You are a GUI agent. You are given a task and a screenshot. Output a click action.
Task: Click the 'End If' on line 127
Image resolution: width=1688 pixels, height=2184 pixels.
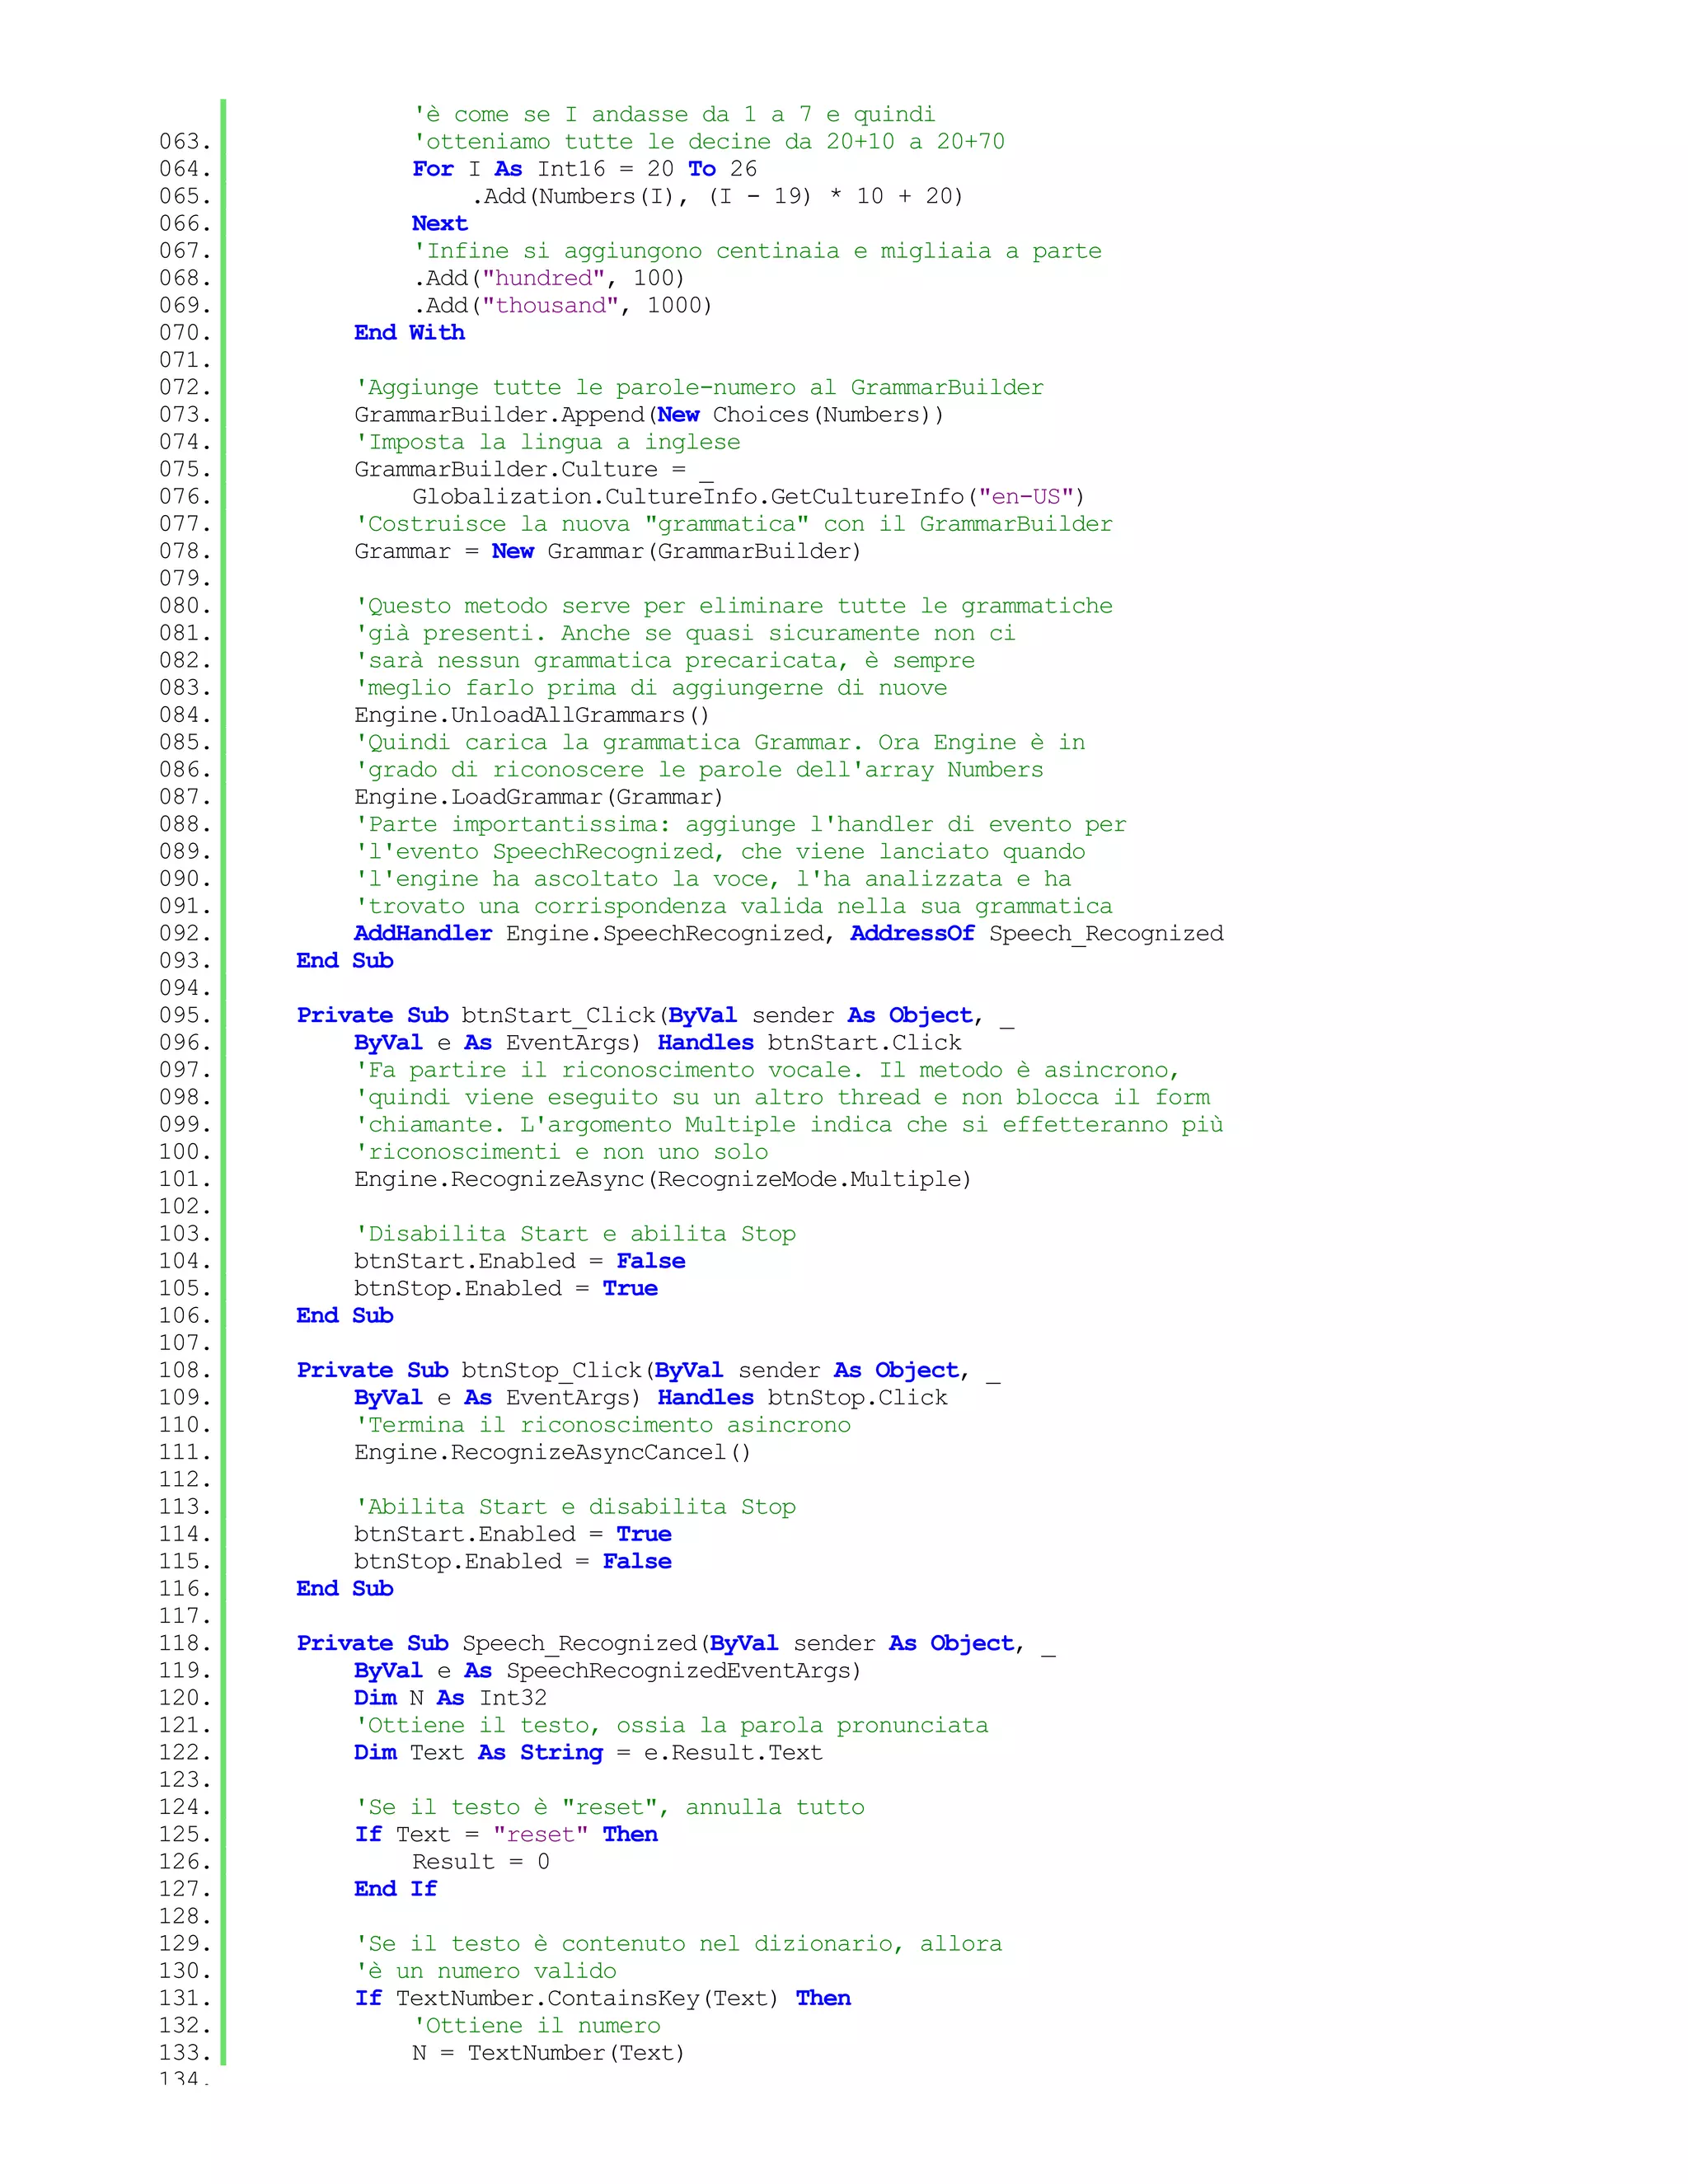pyautogui.click(x=396, y=1889)
